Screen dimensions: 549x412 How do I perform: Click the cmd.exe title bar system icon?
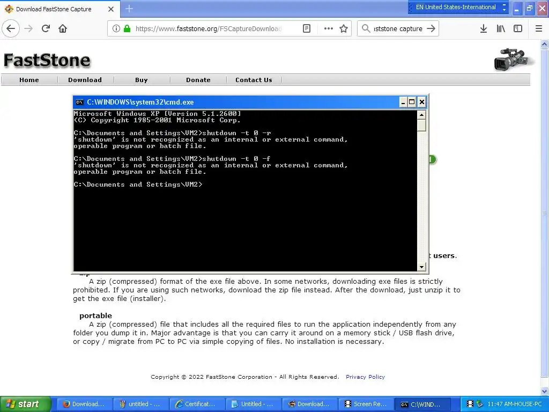79,102
